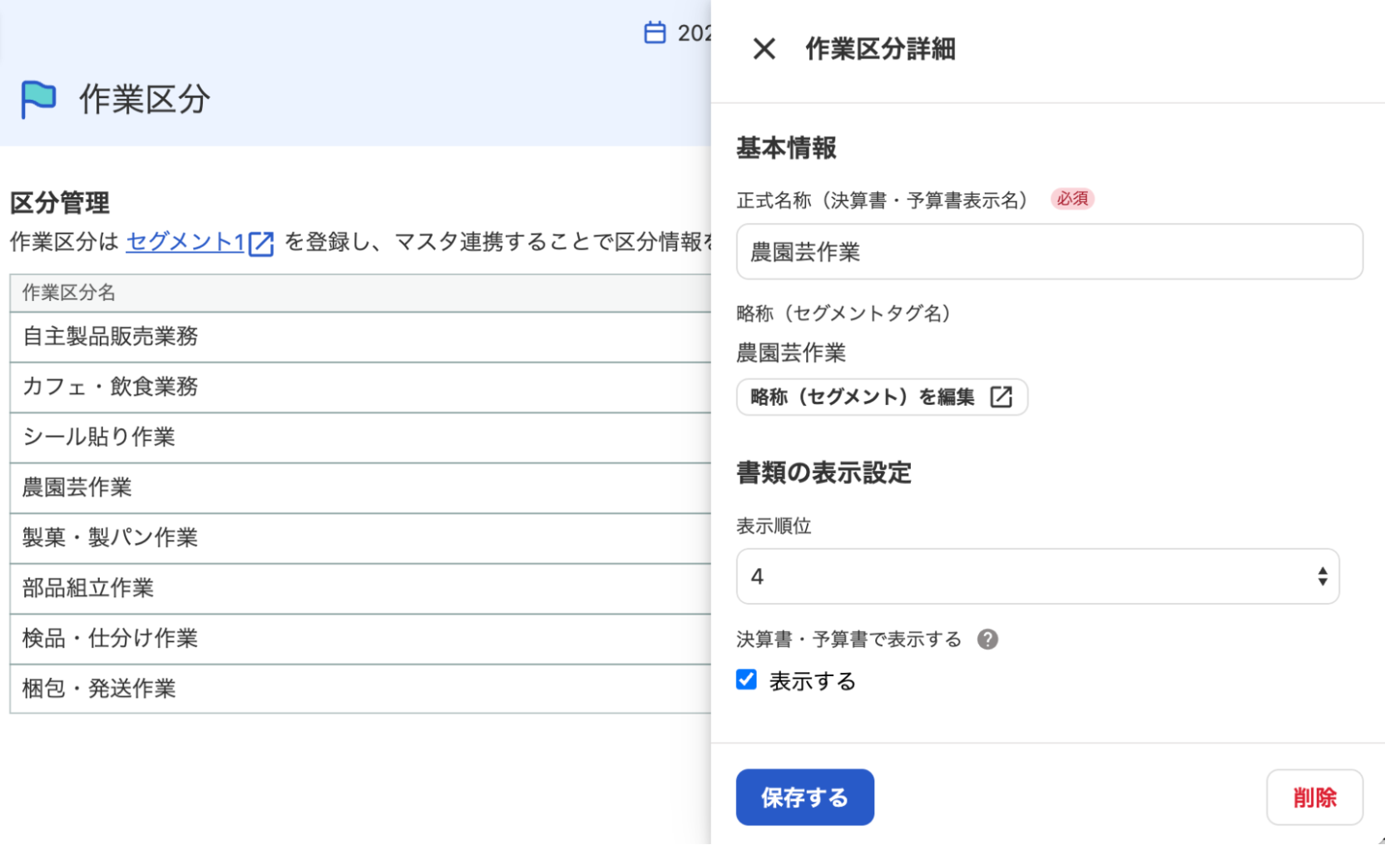Click the 基本情報 section heading

[786, 148]
